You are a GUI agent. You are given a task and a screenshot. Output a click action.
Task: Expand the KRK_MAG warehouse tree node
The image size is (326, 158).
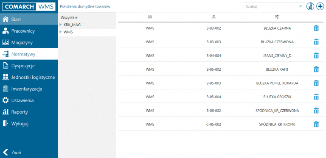point(61,25)
